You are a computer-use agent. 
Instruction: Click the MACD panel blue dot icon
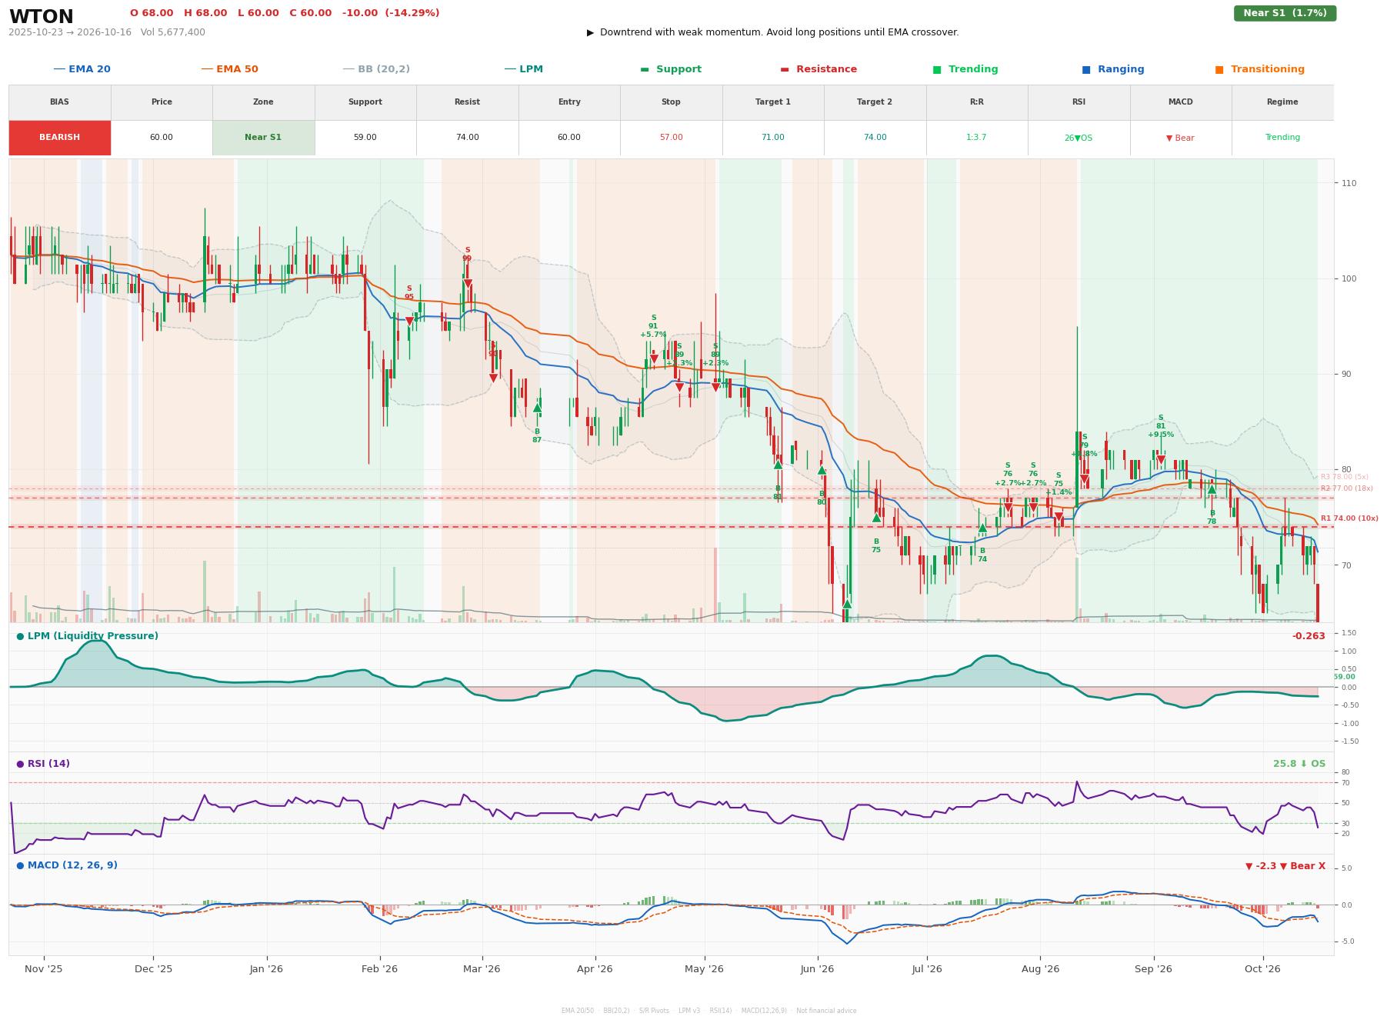[20, 865]
